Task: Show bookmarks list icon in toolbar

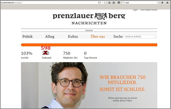Action: tap(114, 3)
